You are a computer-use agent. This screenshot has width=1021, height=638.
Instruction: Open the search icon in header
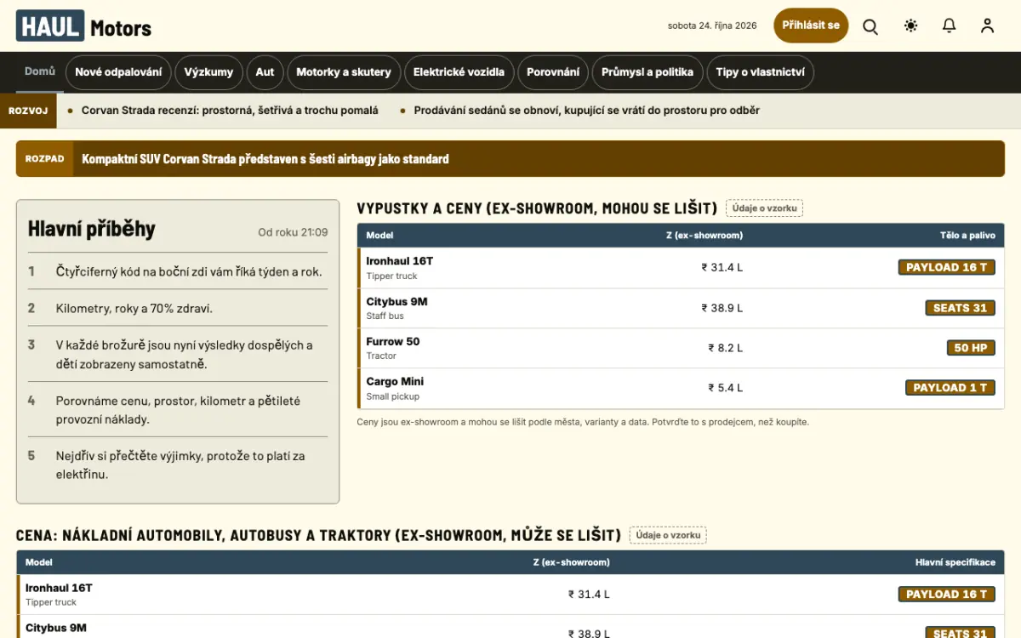coord(870,26)
